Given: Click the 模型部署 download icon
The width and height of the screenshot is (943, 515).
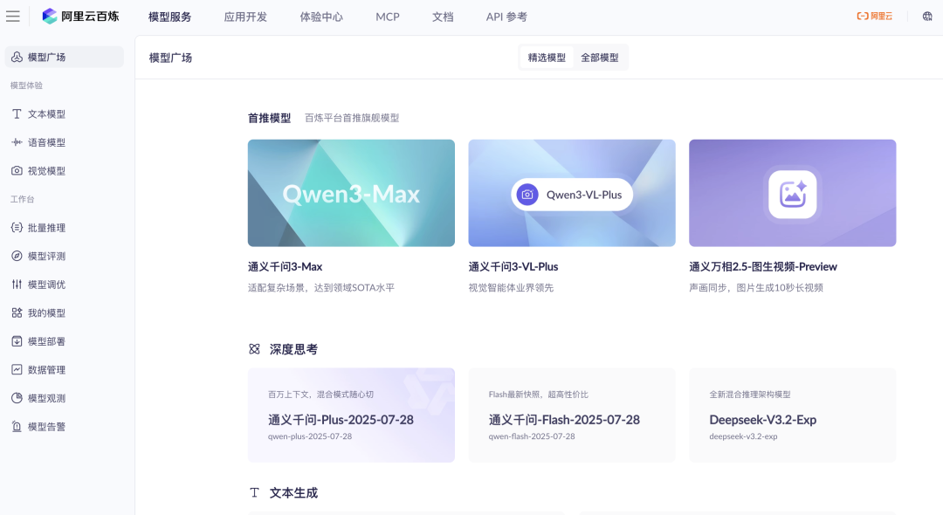Looking at the screenshot, I should (17, 341).
